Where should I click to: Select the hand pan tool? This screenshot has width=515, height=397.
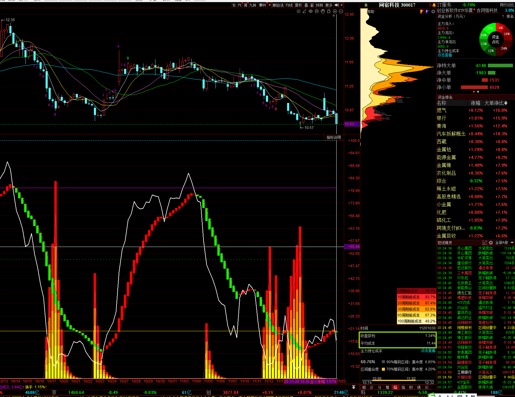coord(323,11)
